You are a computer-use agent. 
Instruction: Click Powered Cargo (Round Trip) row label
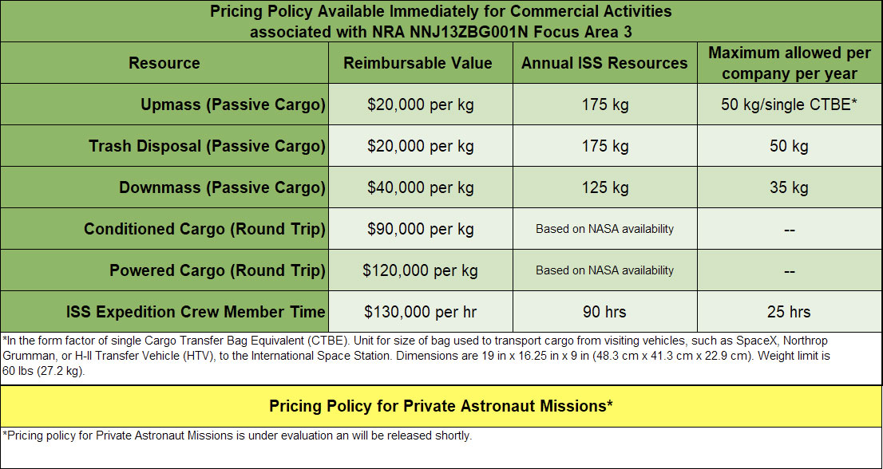point(164,271)
